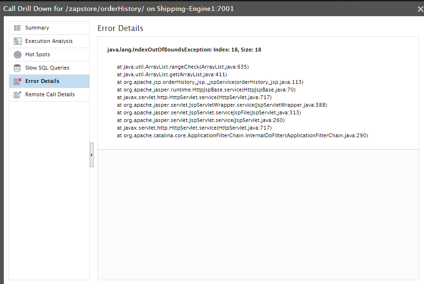Go to Remote Call Details

point(49,94)
